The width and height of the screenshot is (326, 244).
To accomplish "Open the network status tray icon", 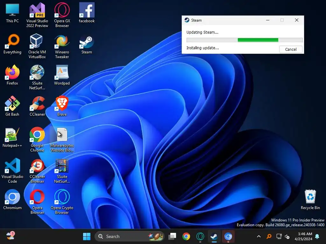I will click(279, 236).
